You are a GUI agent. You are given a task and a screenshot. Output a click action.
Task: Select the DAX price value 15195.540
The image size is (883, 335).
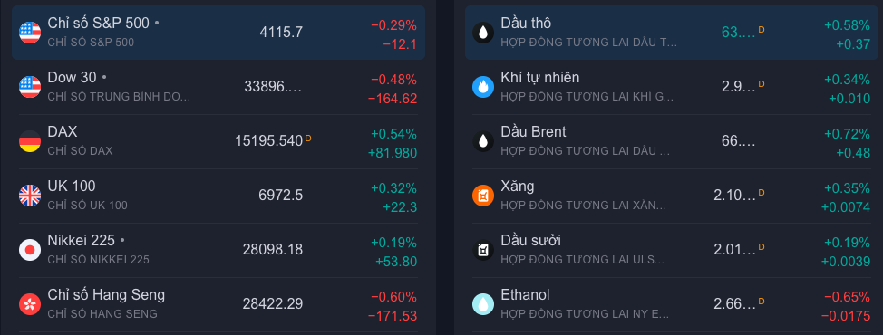pyautogui.click(x=268, y=141)
